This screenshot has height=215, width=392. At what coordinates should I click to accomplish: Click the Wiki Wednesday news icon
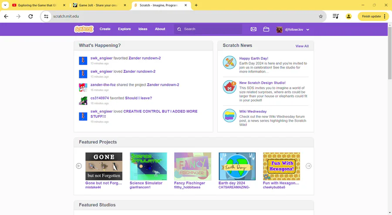pyautogui.click(x=230, y=116)
